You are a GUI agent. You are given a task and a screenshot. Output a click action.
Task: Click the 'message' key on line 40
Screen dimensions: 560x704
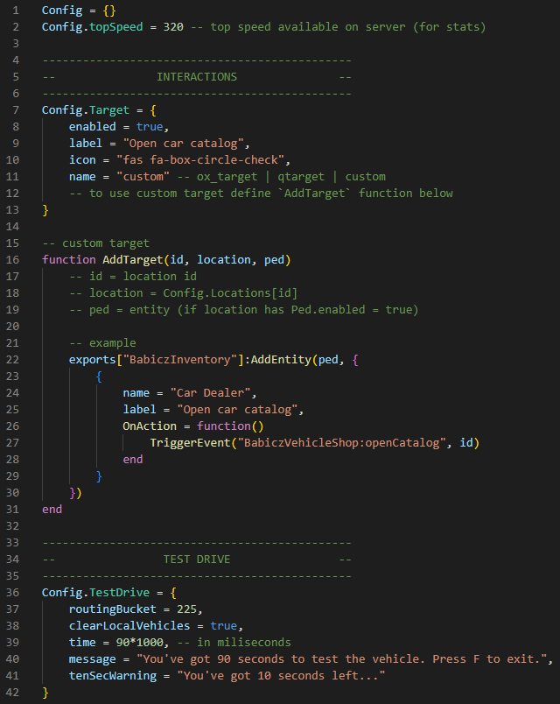tap(93, 659)
